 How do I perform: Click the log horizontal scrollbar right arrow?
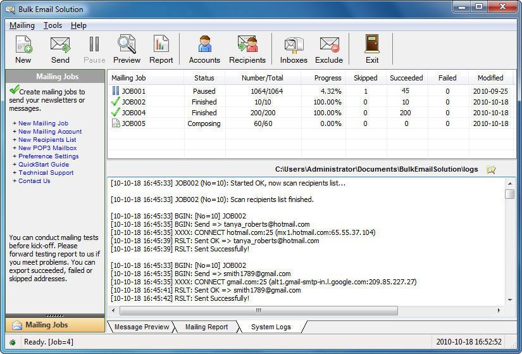tap(499, 310)
